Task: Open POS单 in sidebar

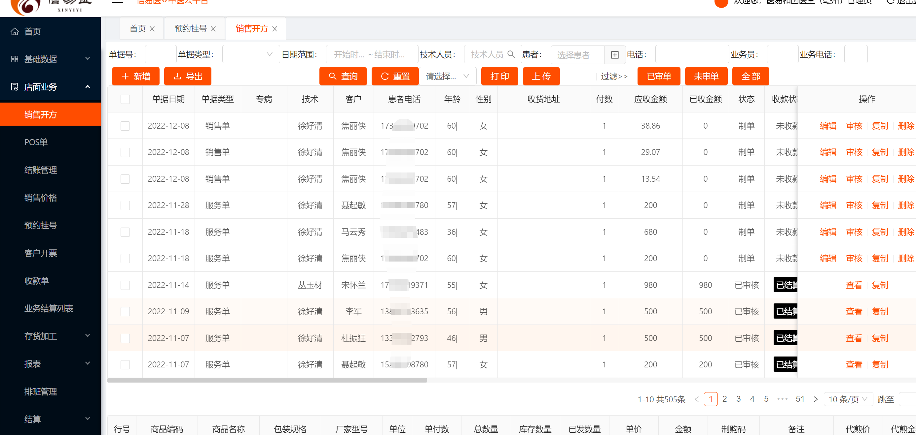Action: click(x=36, y=142)
